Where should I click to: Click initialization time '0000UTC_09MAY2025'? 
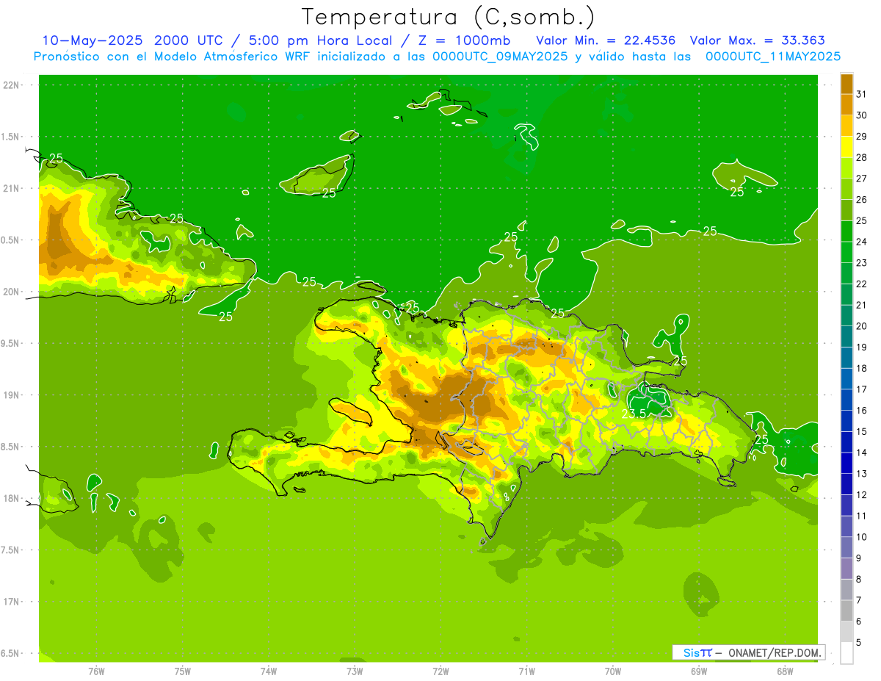[499, 57]
